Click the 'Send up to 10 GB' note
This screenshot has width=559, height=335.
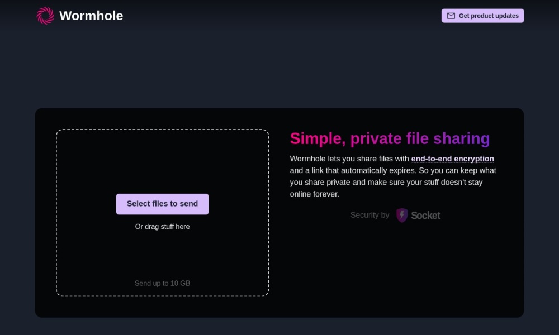(162, 283)
